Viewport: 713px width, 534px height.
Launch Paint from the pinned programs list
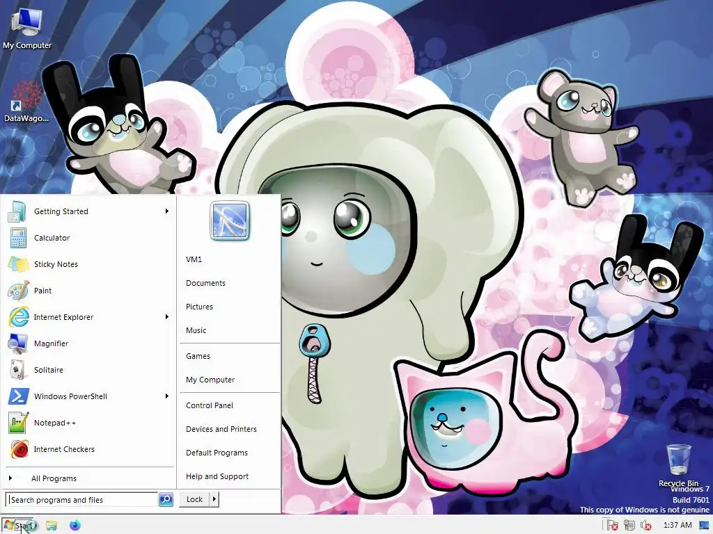pos(88,291)
